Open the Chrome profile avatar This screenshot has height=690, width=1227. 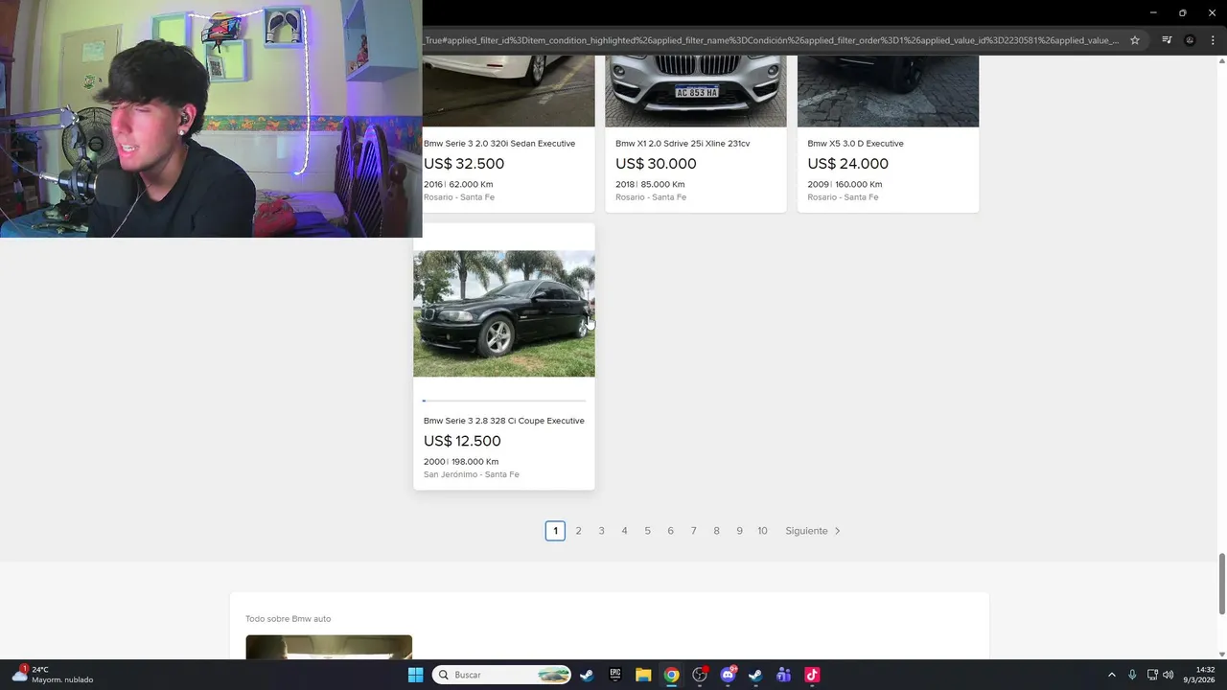1190,40
